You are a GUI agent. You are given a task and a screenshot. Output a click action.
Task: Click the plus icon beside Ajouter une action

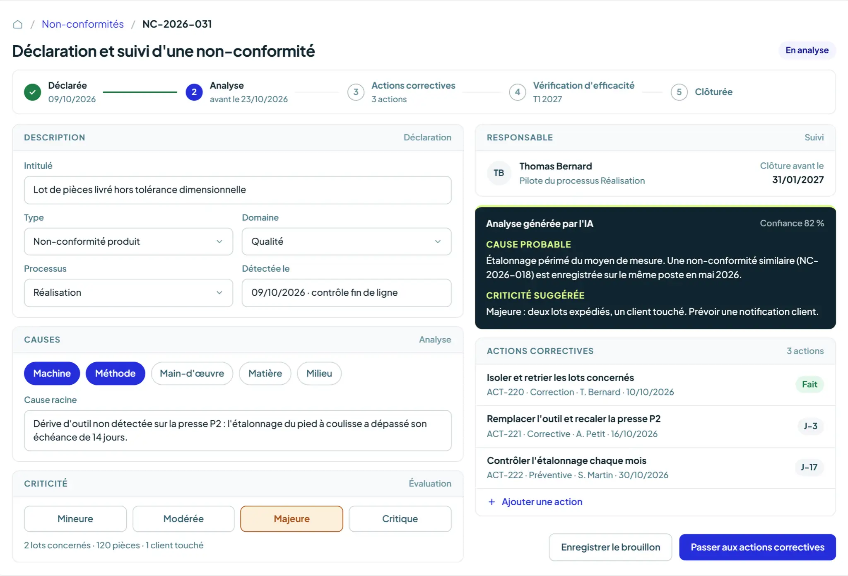(x=491, y=502)
